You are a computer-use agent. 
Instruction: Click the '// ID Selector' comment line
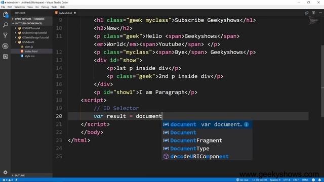pos(116,108)
